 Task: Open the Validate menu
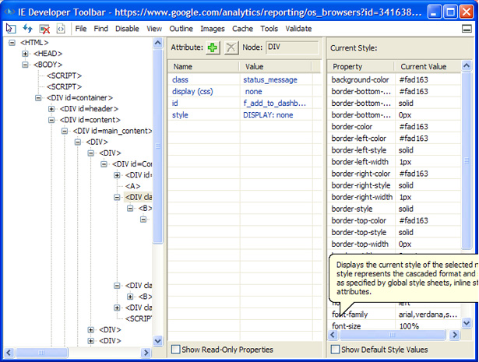point(298,29)
